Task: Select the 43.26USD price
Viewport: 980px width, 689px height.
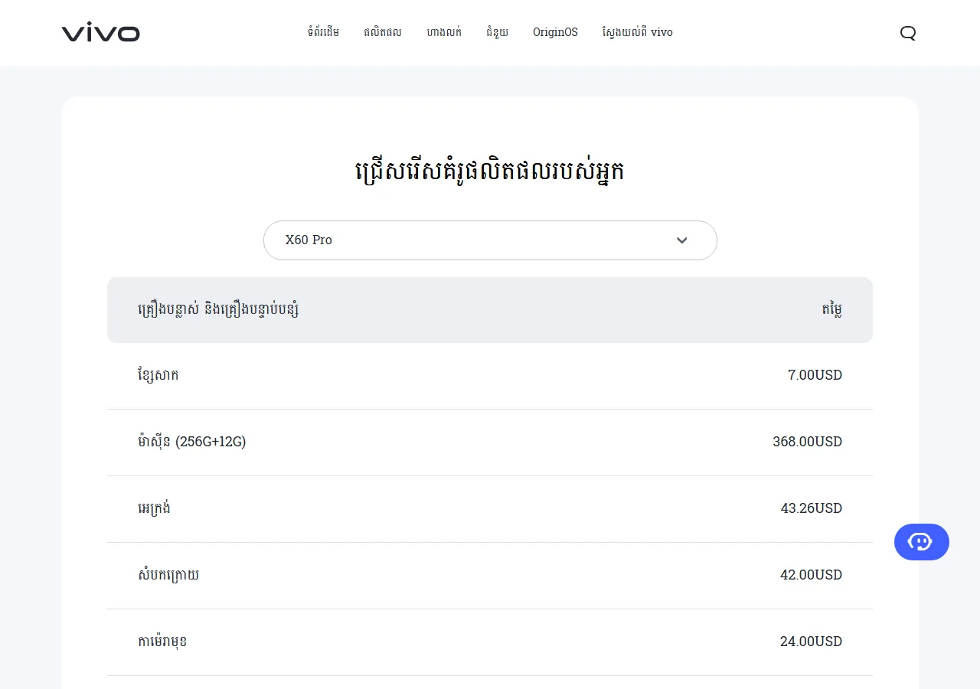Action: coord(811,508)
